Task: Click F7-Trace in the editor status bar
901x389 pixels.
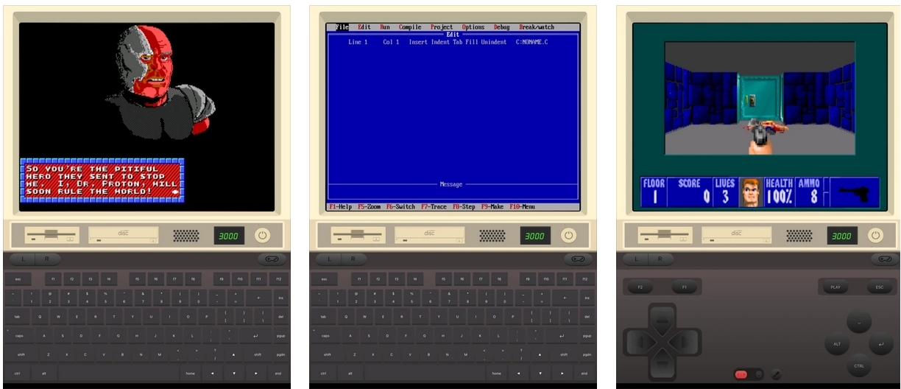Action: tap(434, 207)
